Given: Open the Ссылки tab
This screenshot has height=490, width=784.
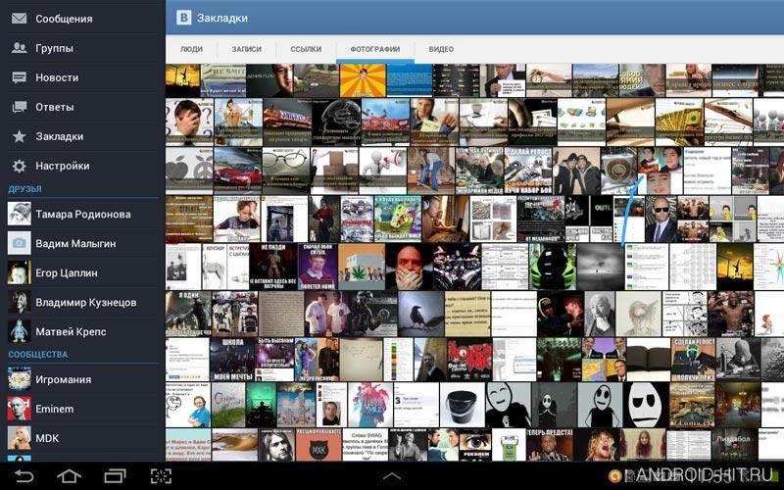Looking at the screenshot, I should point(306,49).
